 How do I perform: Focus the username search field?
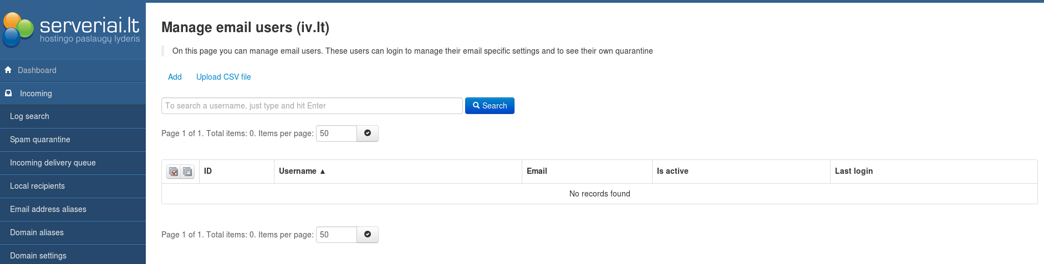(x=312, y=106)
